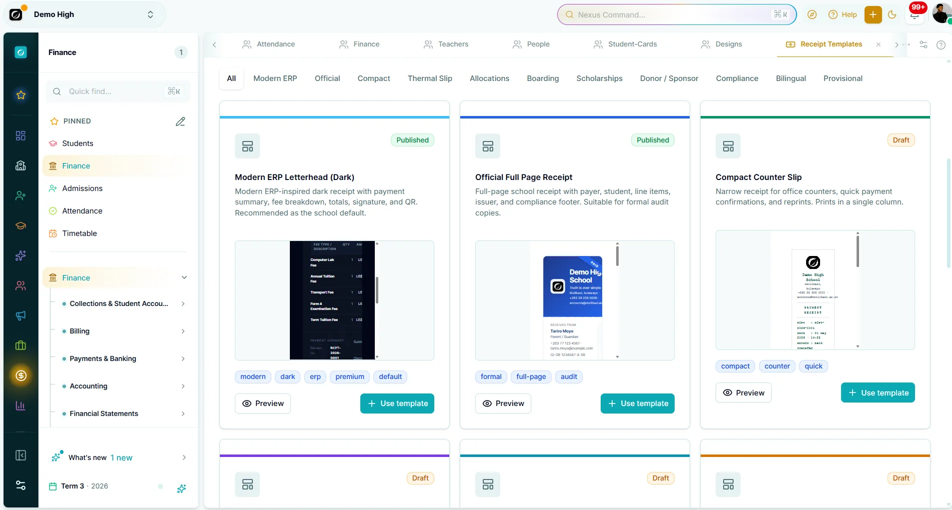Open the notifications bell with 99+ badge

[x=915, y=14]
